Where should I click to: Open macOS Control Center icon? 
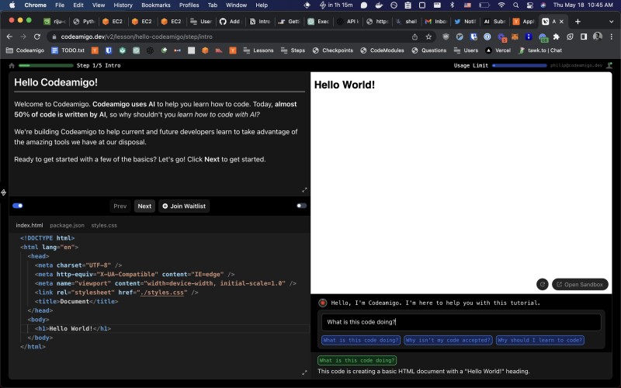click(x=529, y=5)
